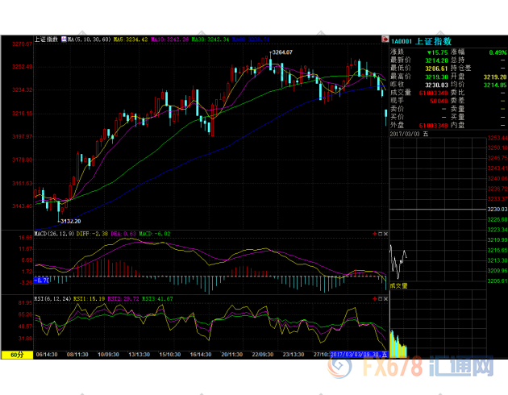The width and height of the screenshot is (508, 395).
Task: Click the 3264.07 high price marker
Action: coord(281,52)
